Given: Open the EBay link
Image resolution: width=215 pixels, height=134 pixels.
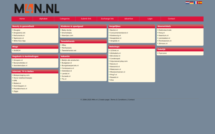Looking at the screenshot, I should [64, 45].
